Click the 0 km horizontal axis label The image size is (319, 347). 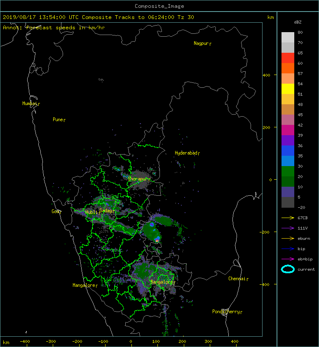(131, 342)
